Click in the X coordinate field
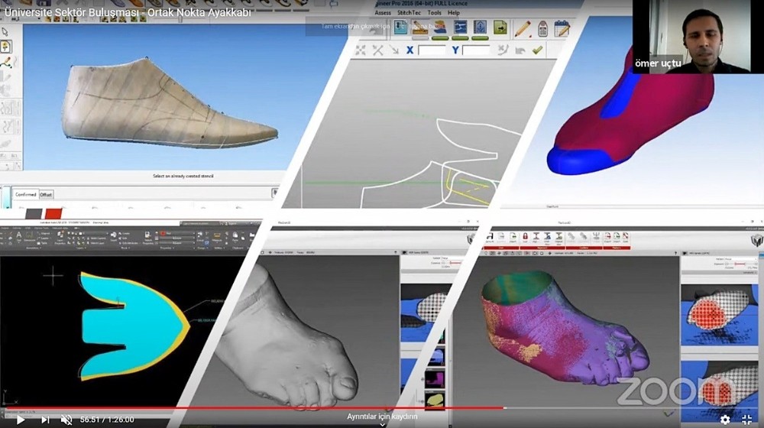The width and height of the screenshot is (764, 428). [432, 50]
